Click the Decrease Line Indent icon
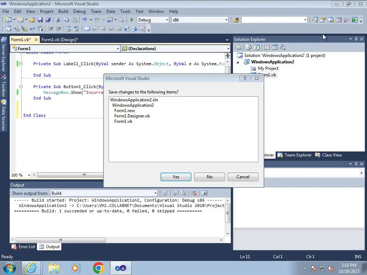Image resolution: width=367 pixels, height=275 pixels. 51,29
